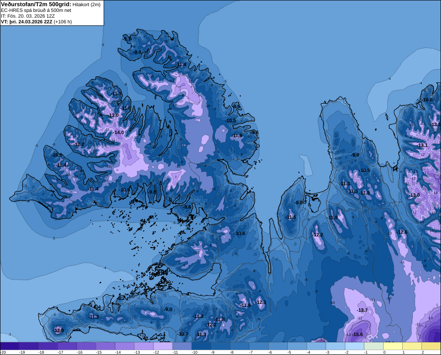Click the legend swatch between -10 and -9
Viewport: 441px width, 355px height.
tap(202, 346)
